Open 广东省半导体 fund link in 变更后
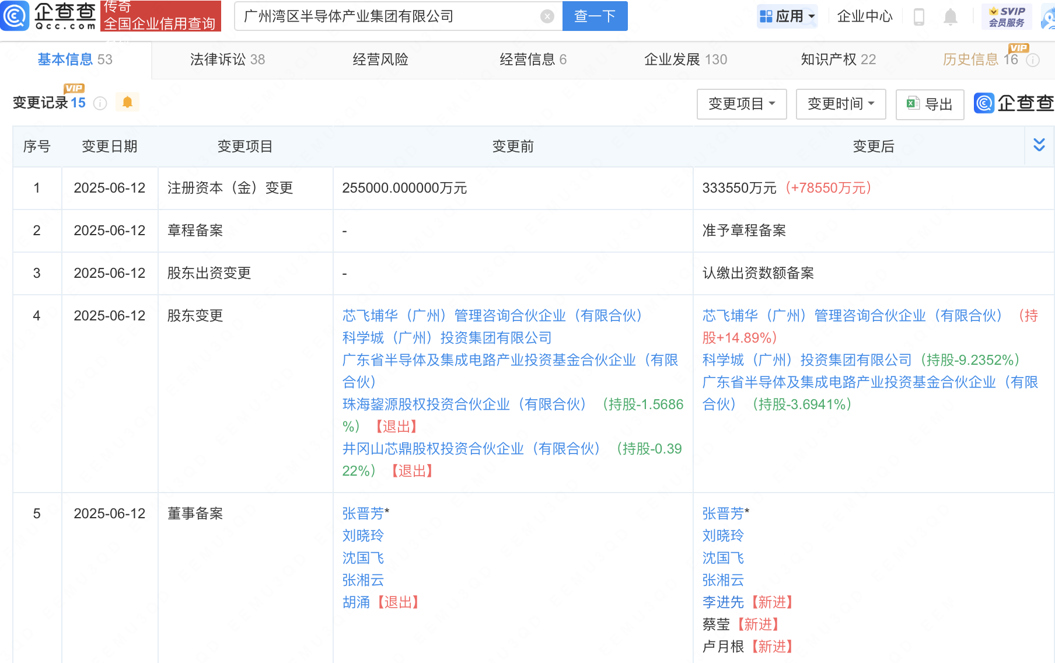Image resolution: width=1055 pixels, height=663 pixels. pos(870,393)
